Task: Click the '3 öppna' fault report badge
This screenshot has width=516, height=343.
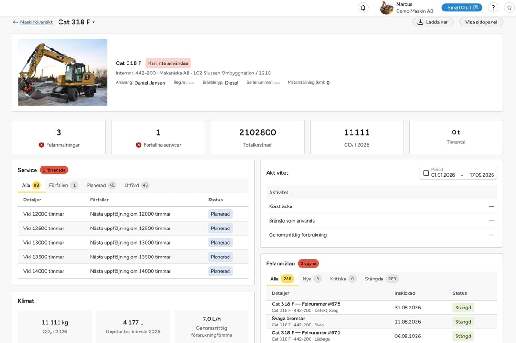Action: click(308, 263)
